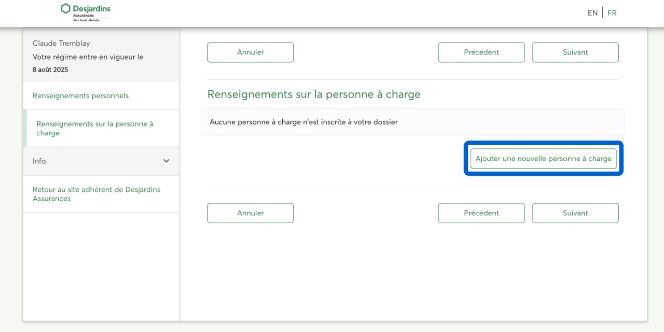Click the bottom Annuler button
This screenshot has width=664, height=332.
point(251,213)
